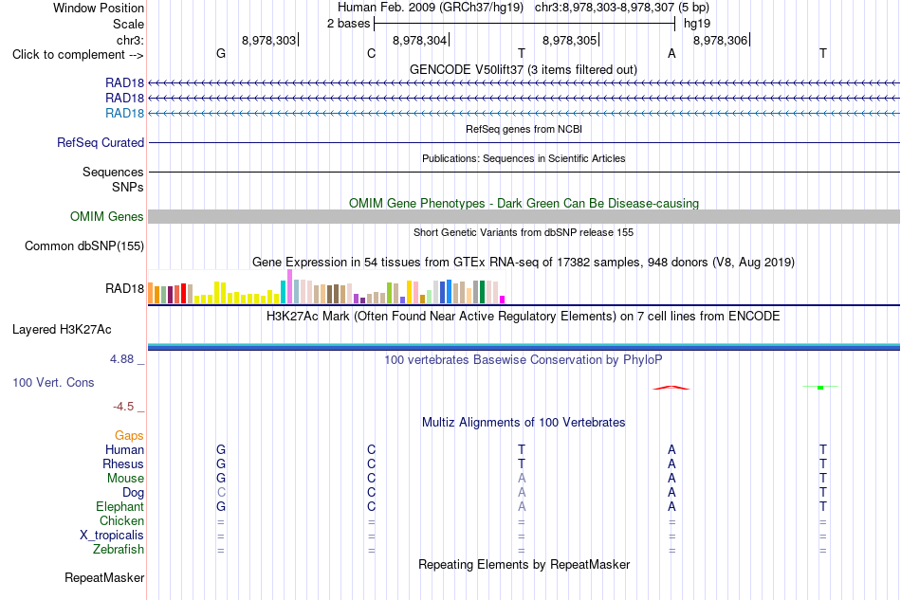Click the light-blue RAD18 transcript label
The image size is (901, 600).
click(x=124, y=113)
